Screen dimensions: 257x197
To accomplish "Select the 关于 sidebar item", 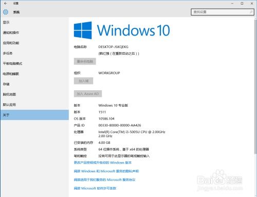I will pos(34,115).
